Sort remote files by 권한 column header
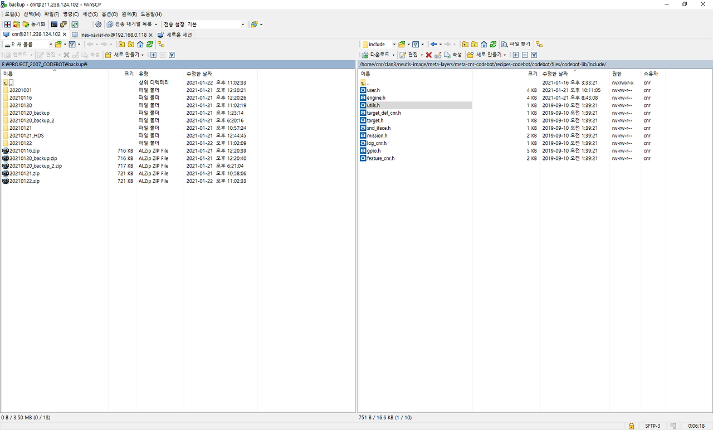Screen dimensions: 713x430 coord(625,74)
